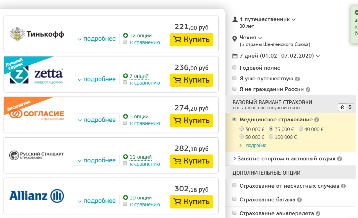
Task: Tick к сравнению checkbox for Tinkoff
Action: (125, 42)
